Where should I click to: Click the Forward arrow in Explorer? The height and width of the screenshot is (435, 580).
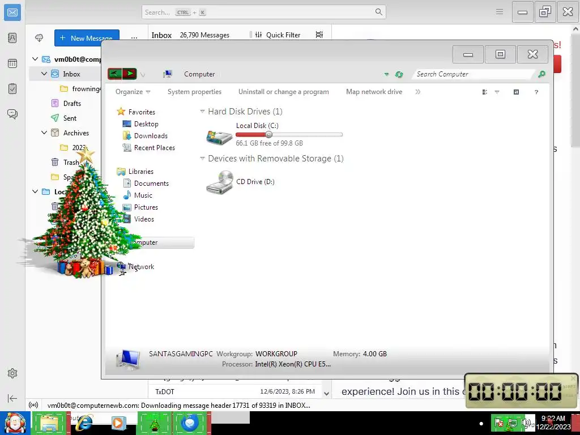coord(130,74)
